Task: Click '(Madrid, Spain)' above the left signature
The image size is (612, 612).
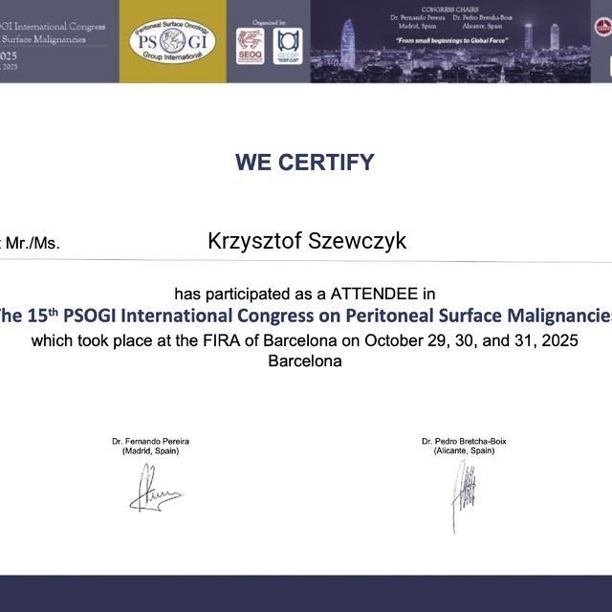Action: tap(151, 451)
